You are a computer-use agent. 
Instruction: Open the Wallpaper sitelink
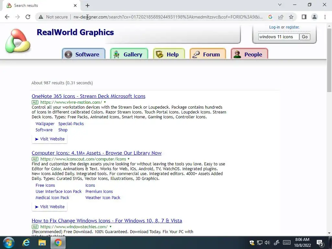45,124
